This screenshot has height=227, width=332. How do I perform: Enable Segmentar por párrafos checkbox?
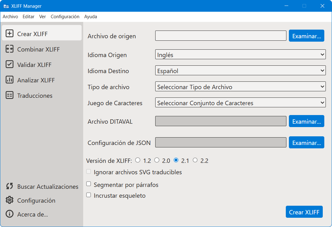point(89,184)
